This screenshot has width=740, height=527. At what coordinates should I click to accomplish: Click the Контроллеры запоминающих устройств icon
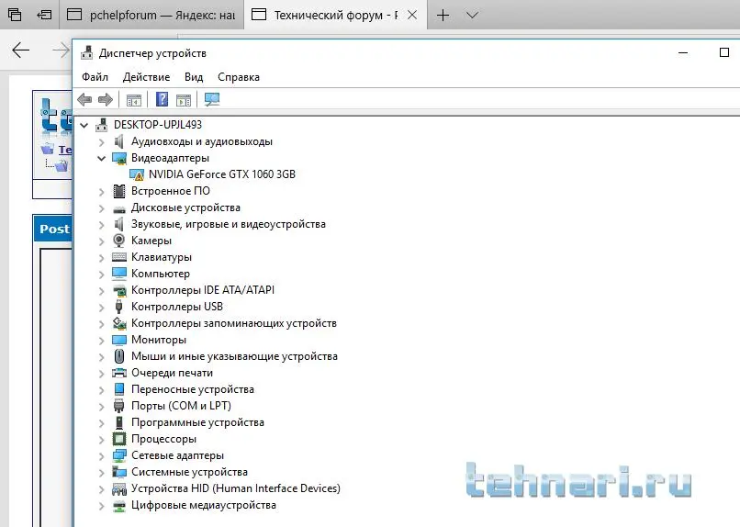[x=119, y=323]
